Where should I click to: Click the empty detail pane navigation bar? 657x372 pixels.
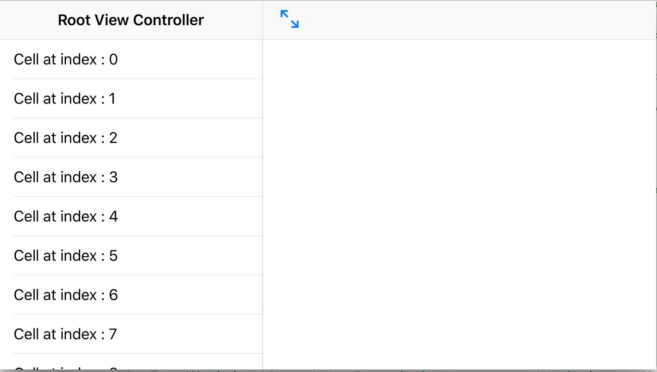[x=476, y=20]
